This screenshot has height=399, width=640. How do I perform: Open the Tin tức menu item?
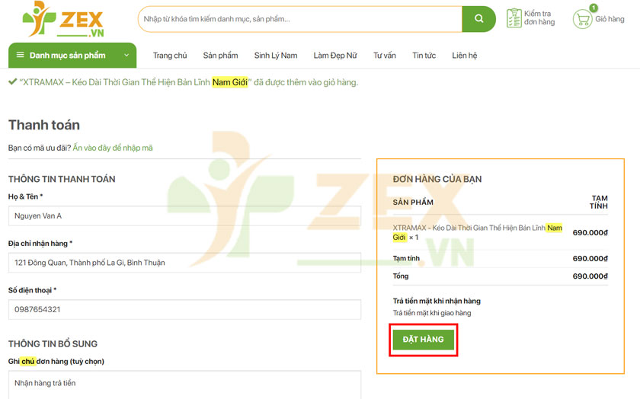[x=424, y=56]
